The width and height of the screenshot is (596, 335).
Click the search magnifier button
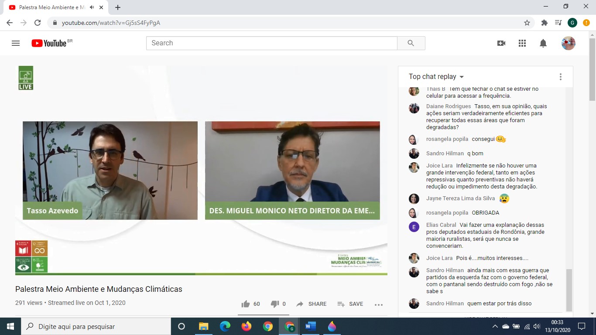(x=411, y=43)
